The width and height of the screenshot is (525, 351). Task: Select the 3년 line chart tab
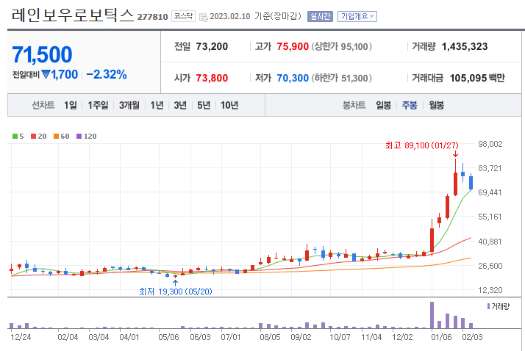[x=180, y=105]
